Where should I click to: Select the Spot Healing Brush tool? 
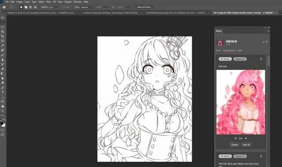[3, 50]
